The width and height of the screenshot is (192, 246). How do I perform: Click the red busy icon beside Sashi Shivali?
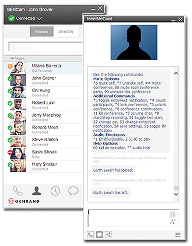[x=10, y=153]
